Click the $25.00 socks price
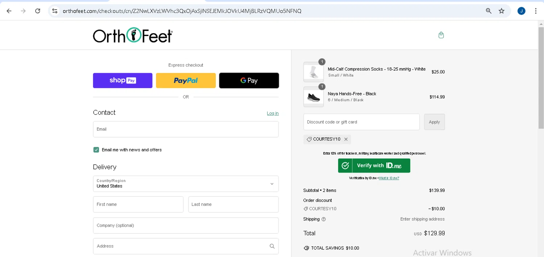 (438, 72)
